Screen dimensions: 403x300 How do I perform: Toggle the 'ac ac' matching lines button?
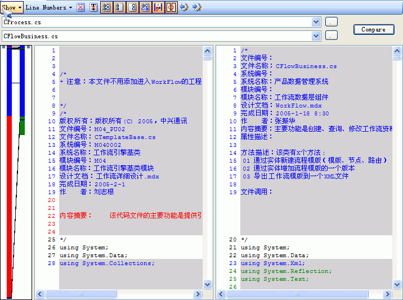click(x=106, y=7)
